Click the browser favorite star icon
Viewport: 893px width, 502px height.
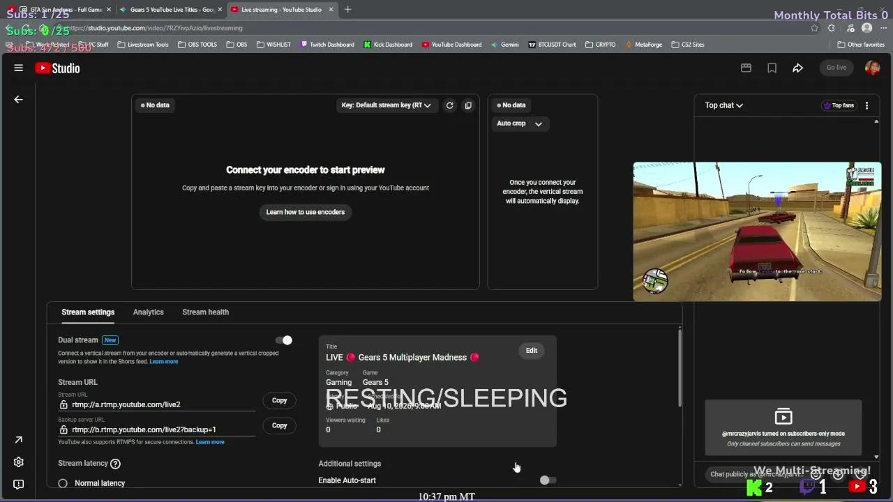point(814,28)
